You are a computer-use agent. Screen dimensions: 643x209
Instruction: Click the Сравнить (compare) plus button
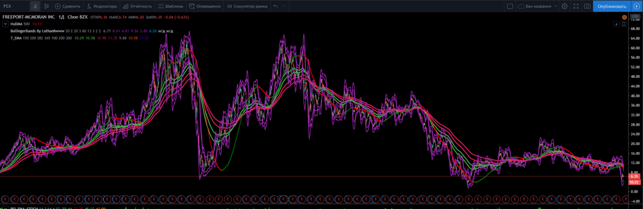click(x=67, y=6)
